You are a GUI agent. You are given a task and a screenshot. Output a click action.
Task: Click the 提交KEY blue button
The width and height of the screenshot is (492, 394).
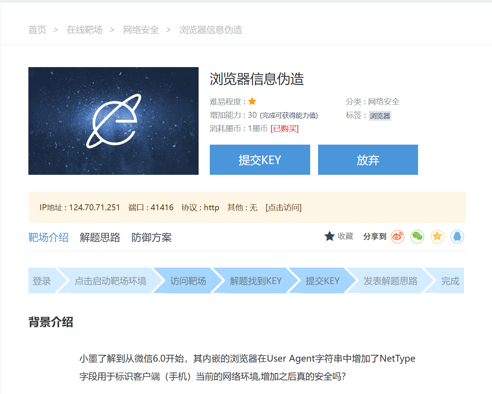pos(260,160)
